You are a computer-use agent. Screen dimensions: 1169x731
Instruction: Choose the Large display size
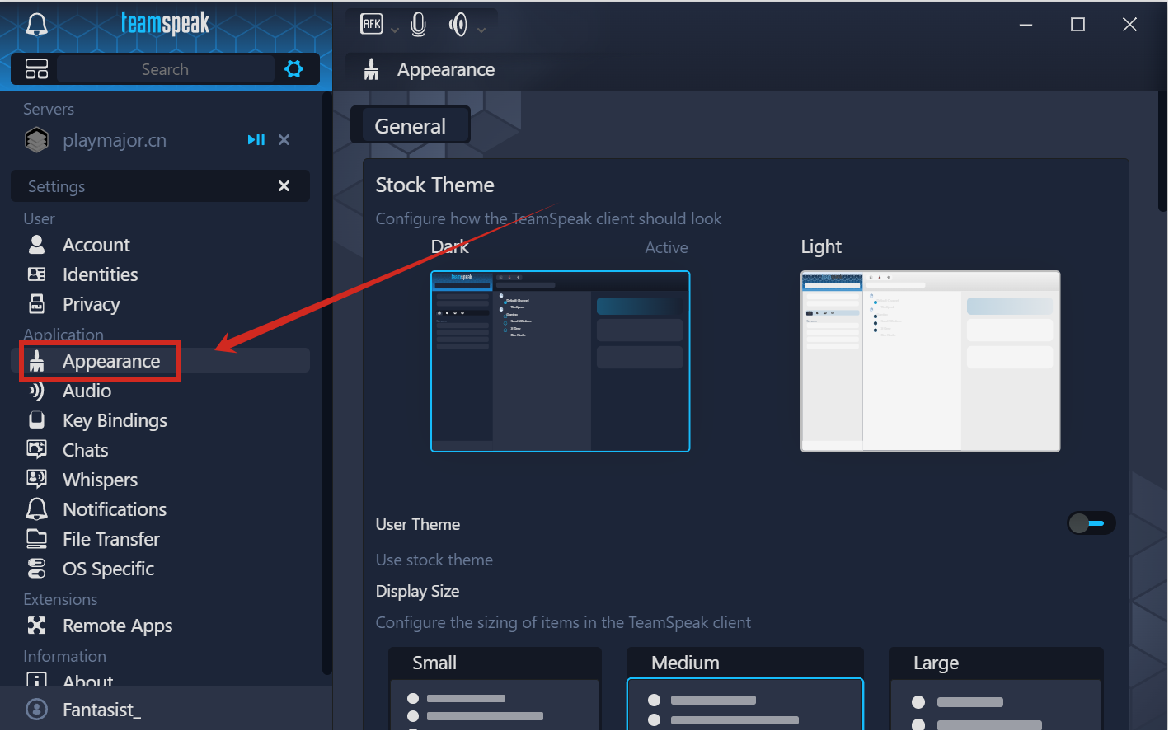pyautogui.click(x=996, y=689)
